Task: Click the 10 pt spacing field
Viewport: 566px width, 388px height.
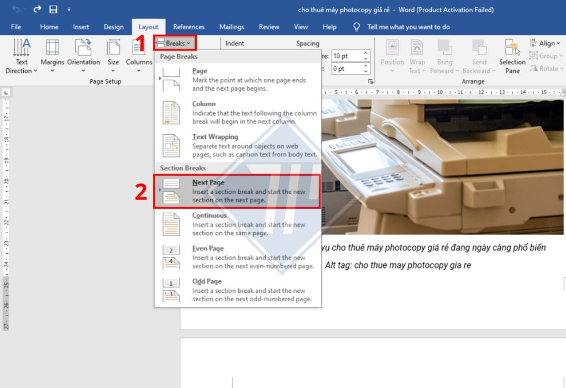Action: coord(347,56)
